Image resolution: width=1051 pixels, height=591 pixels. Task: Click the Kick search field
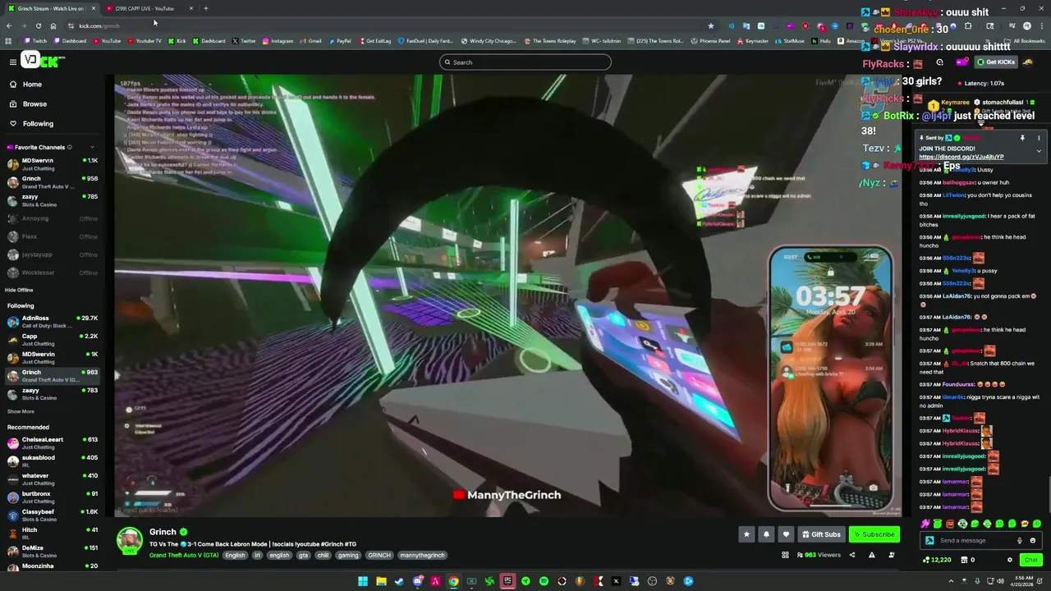point(525,62)
